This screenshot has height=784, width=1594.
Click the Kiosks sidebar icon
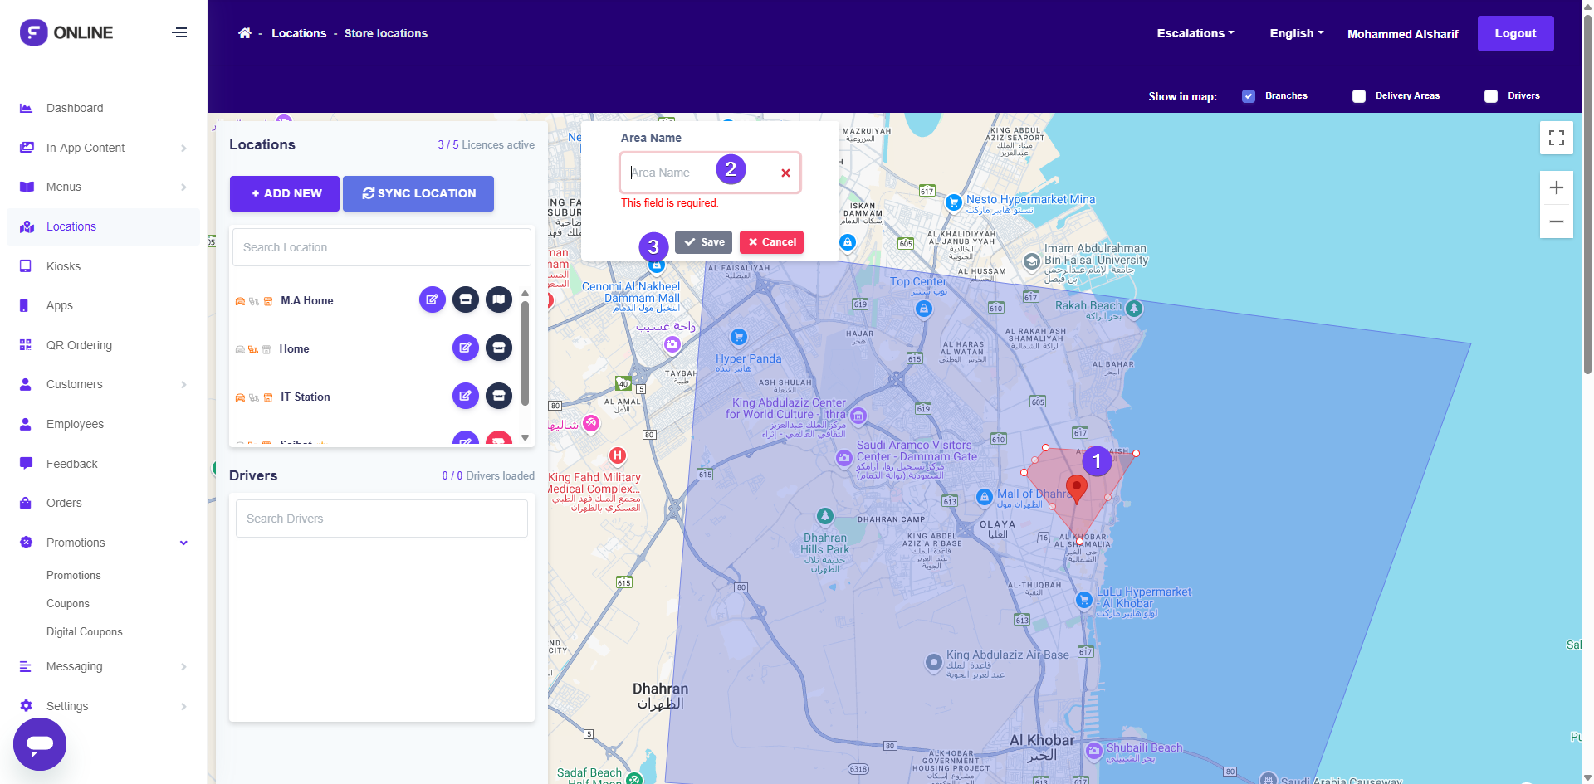[26, 266]
